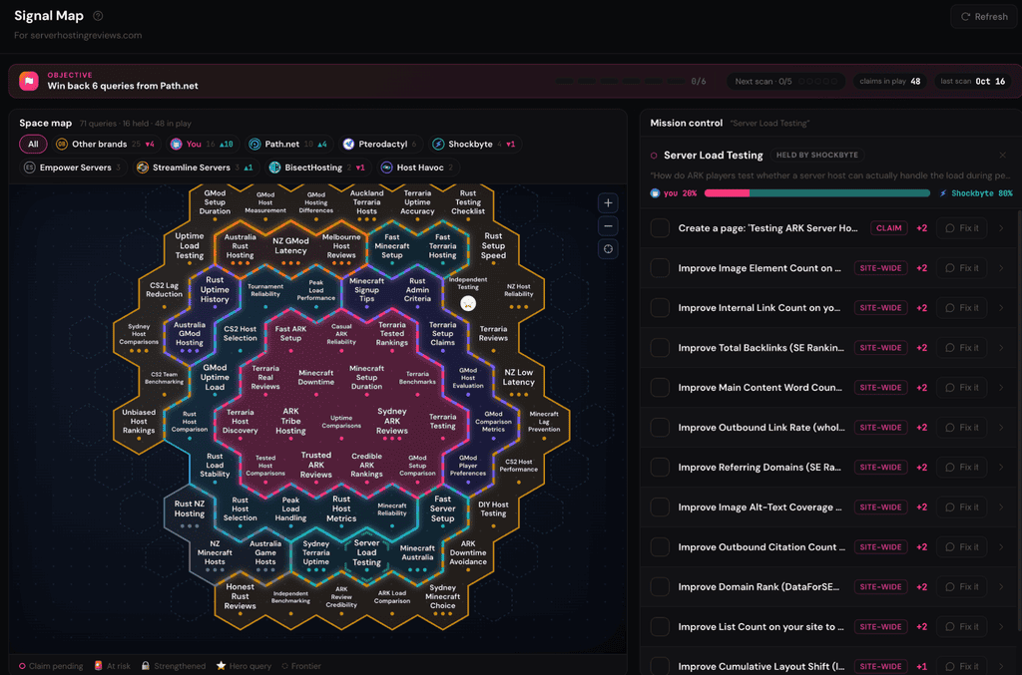Click the you vs Shockbyte share bar
This screenshot has width=1022, height=675.
[817, 193]
